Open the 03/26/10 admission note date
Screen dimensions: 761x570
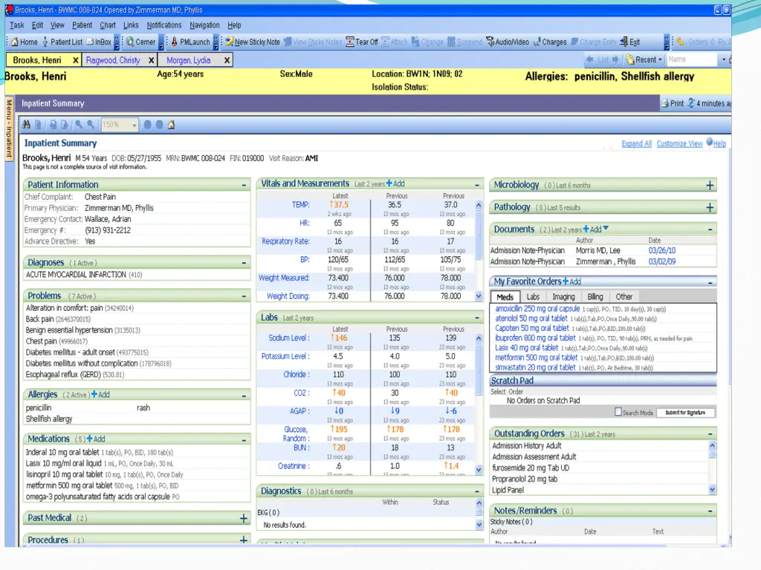click(662, 251)
